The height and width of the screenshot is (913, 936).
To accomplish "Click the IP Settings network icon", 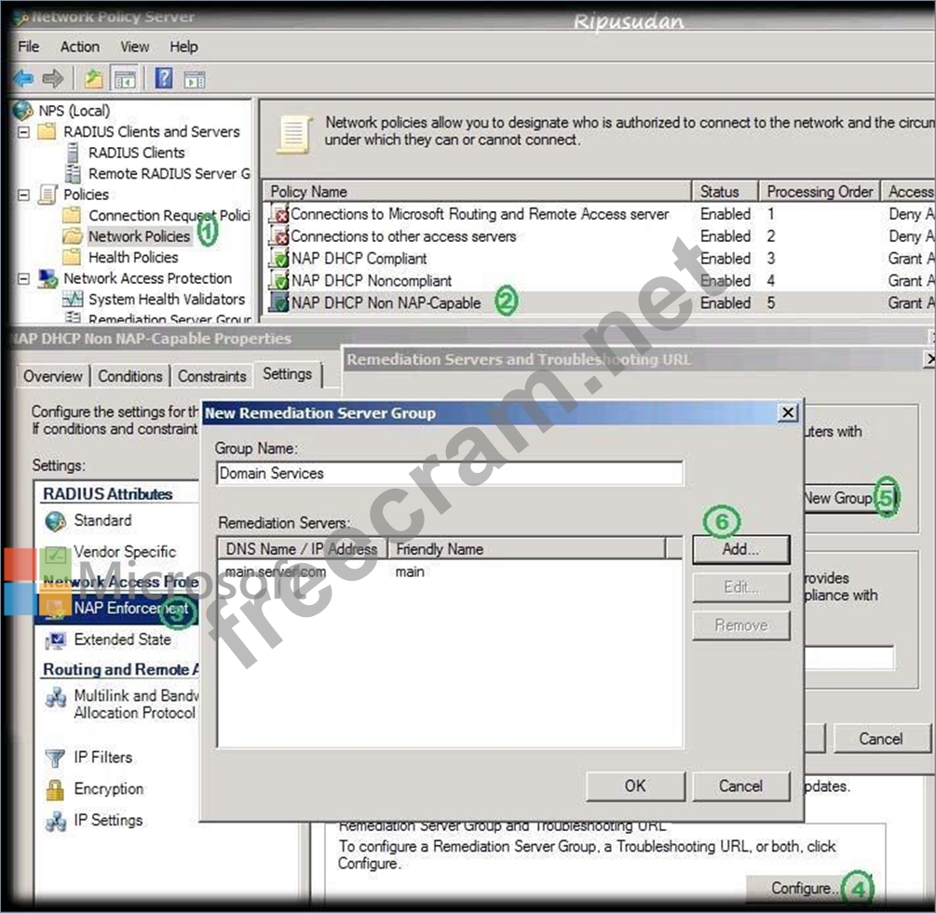I will point(56,821).
